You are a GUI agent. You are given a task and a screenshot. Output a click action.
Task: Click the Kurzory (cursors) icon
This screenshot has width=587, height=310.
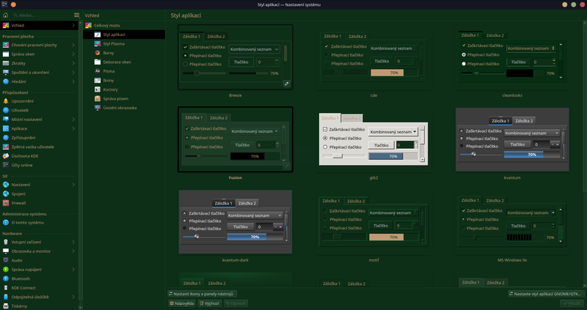pyautogui.click(x=98, y=89)
